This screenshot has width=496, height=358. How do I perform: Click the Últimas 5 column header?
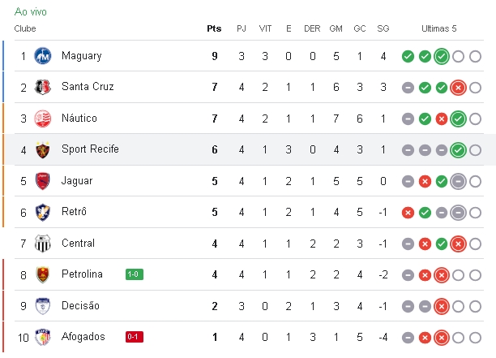tap(439, 28)
